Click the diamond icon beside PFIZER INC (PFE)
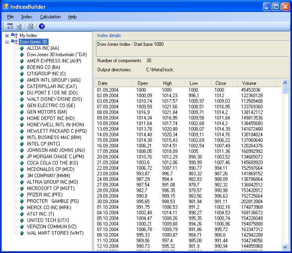 tap(22, 195)
